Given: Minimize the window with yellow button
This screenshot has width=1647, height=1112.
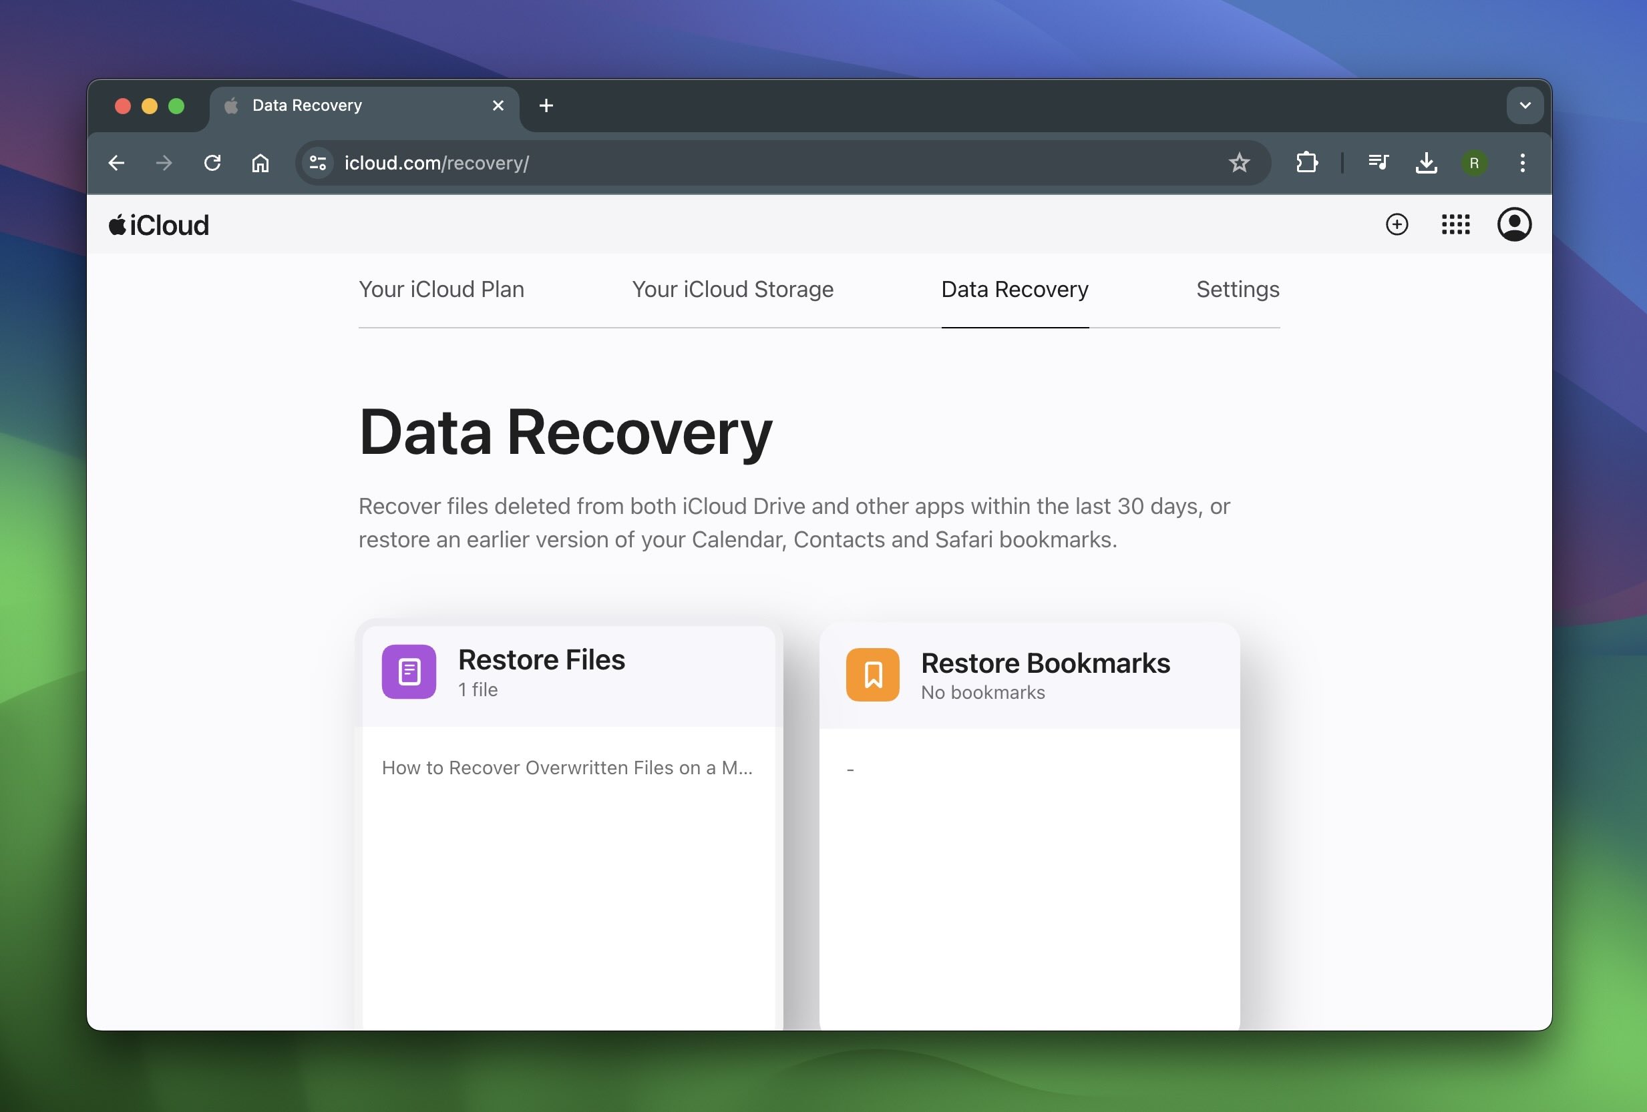Looking at the screenshot, I should coord(150,105).
